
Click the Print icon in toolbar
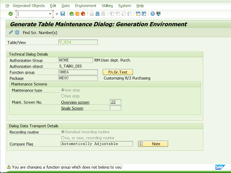pos(92,14)
